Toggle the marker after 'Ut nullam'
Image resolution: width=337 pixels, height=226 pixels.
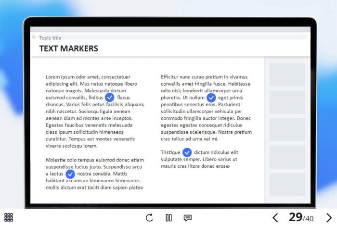point(211,98)
